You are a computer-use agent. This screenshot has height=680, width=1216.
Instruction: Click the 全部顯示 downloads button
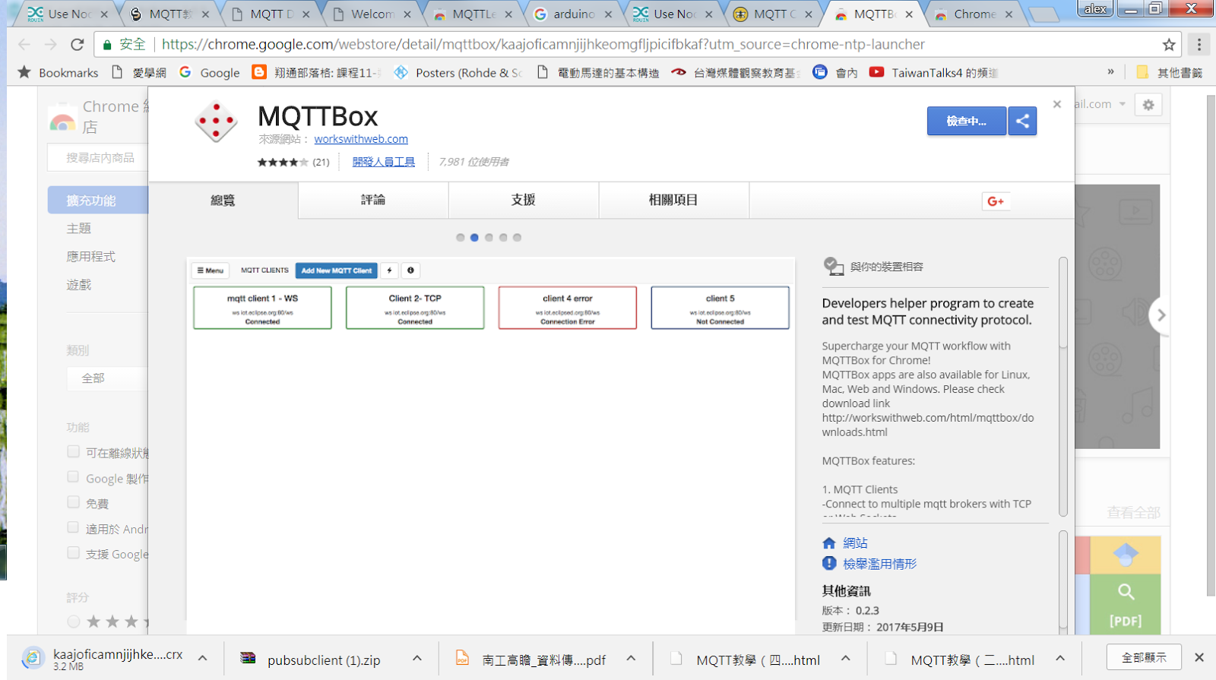(x=1144, y=657)
